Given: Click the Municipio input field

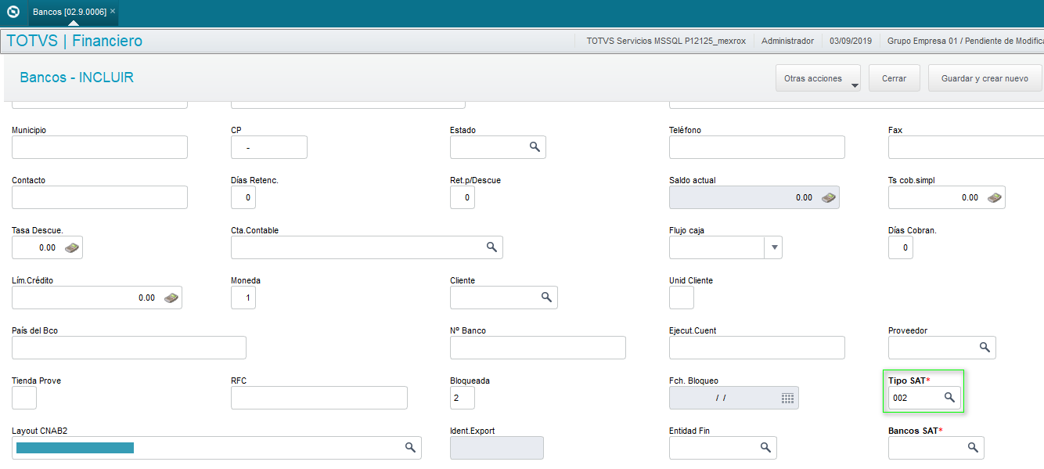Looking at the screenshot, I should click(x=99, y=147).
